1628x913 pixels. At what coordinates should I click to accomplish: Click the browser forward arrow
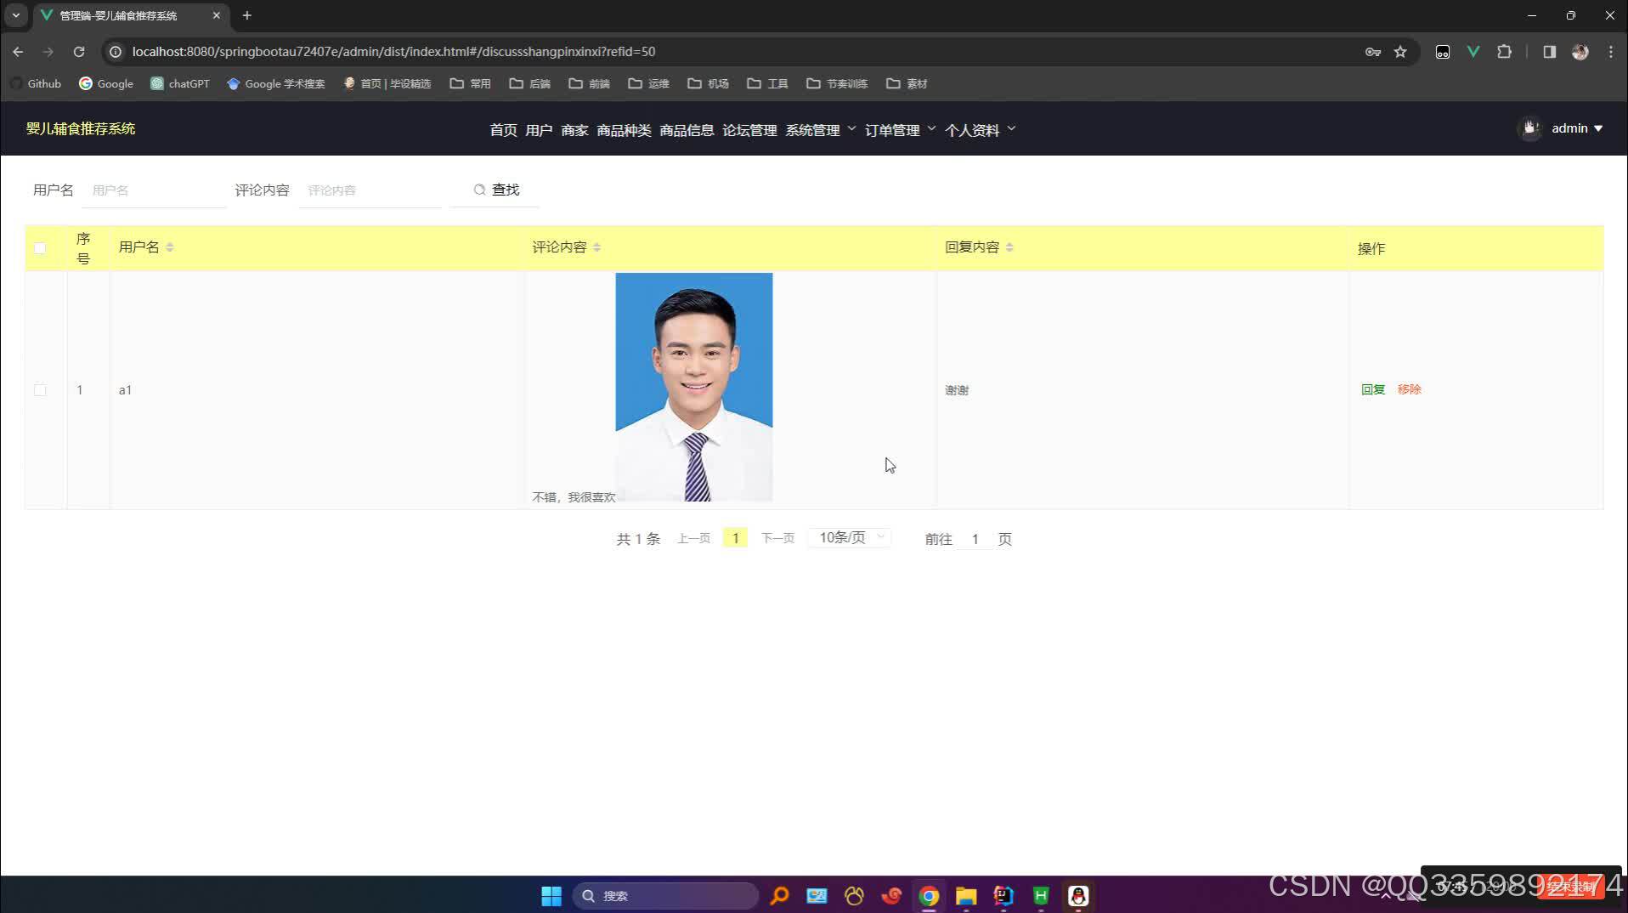click(x=48, y=52)
